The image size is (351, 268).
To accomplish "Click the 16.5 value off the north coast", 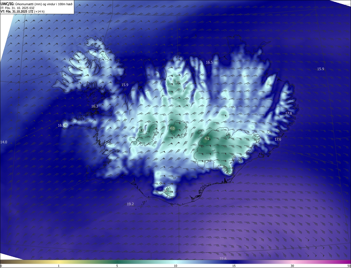I will tap(209, 62).
